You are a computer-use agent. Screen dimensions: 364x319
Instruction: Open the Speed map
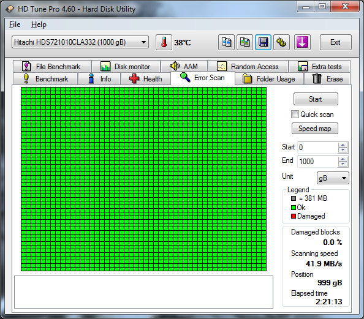(315, 129)
